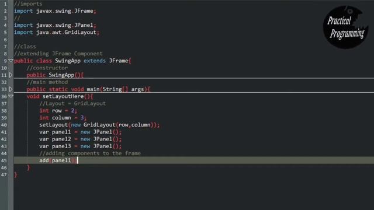Click 'panel1' argument on line 45
374x210 pixels.
(61, 161)
